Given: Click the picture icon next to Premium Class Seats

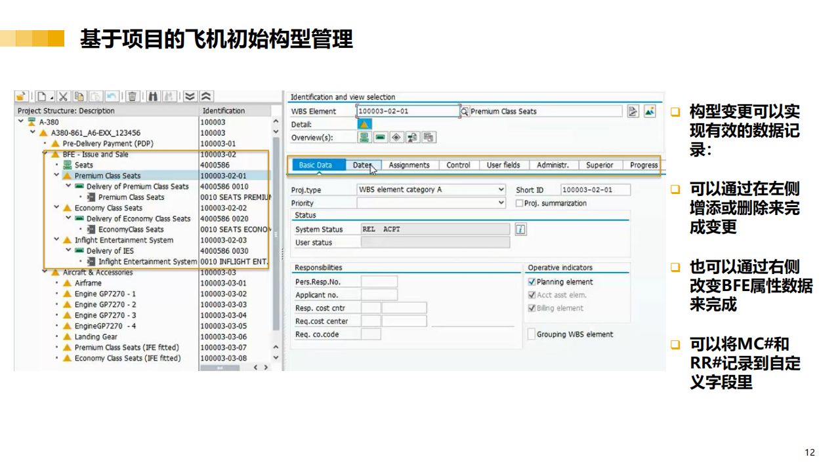Looking at the screenshot, I should coord(650,111).
